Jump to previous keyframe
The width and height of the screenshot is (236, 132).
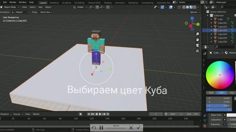(x=93, y=114)
